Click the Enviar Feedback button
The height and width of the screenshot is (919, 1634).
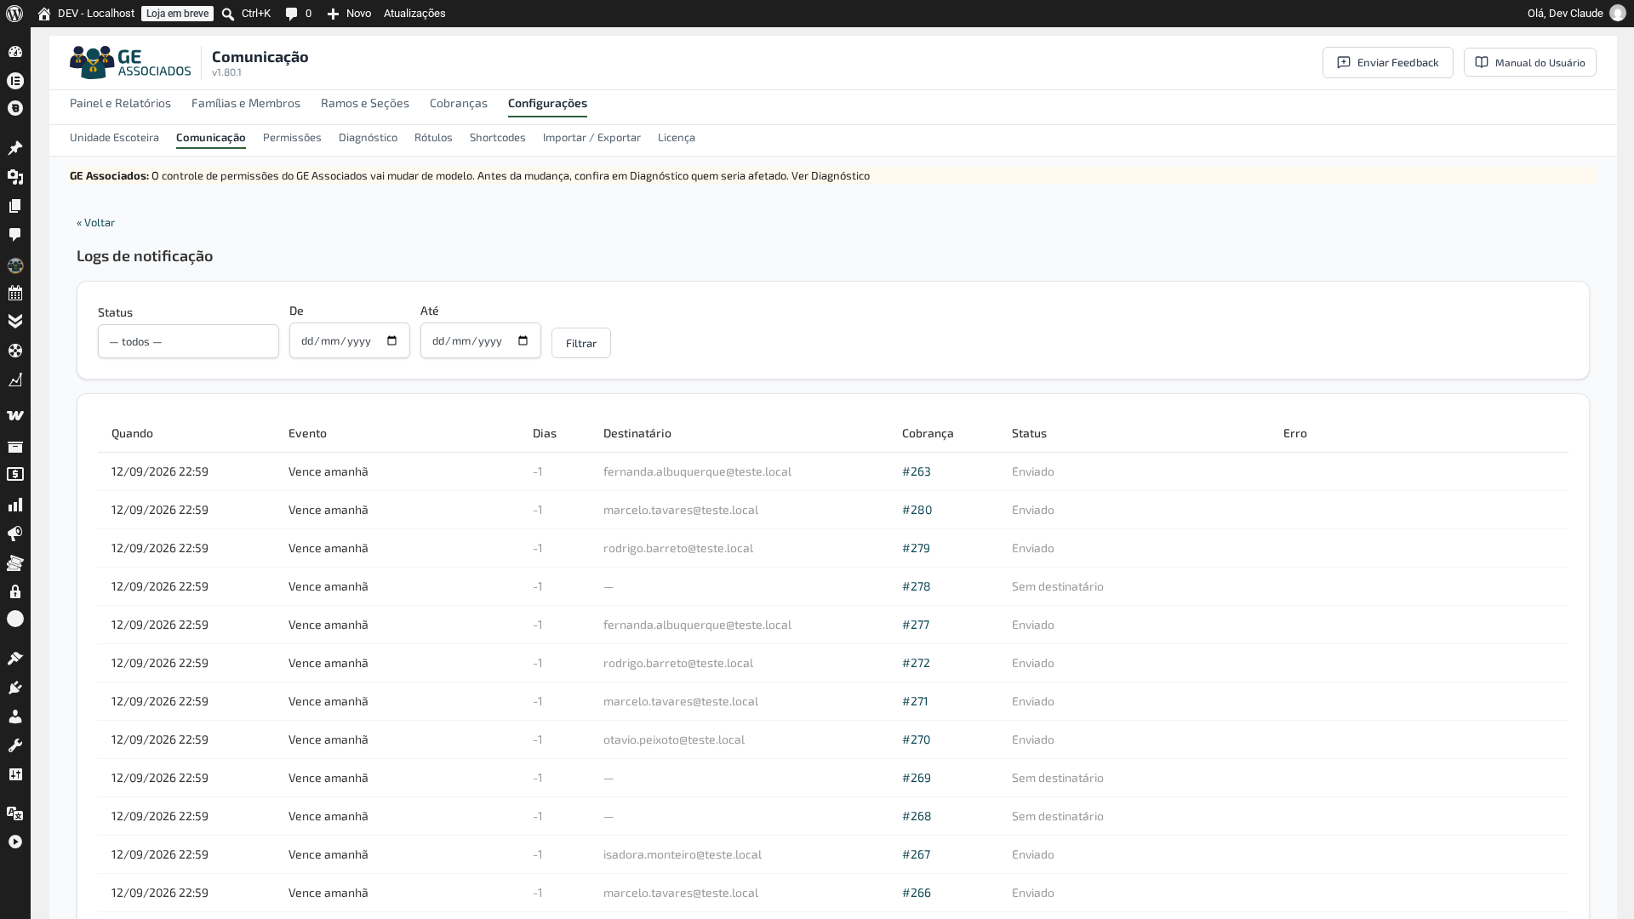tap(1388, 62)
